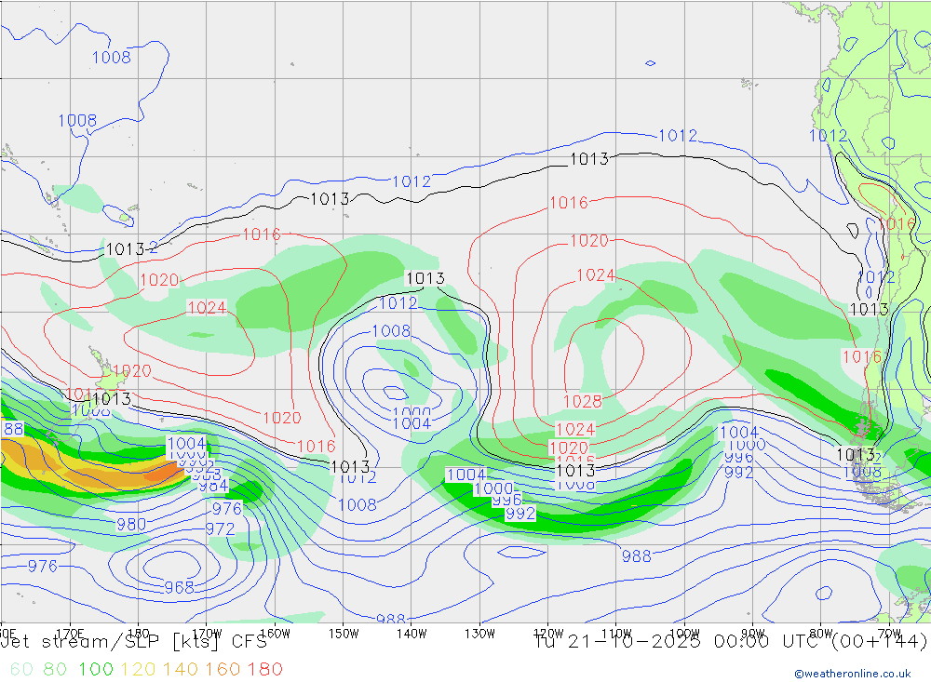Click the legend value 140

tap(180, 670)
